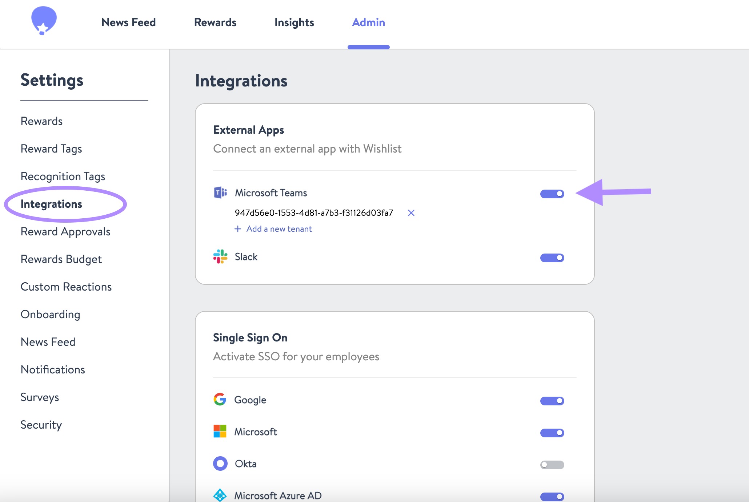Click the Slack logo icon
749x502 pixels.
[x=220, y=256]
